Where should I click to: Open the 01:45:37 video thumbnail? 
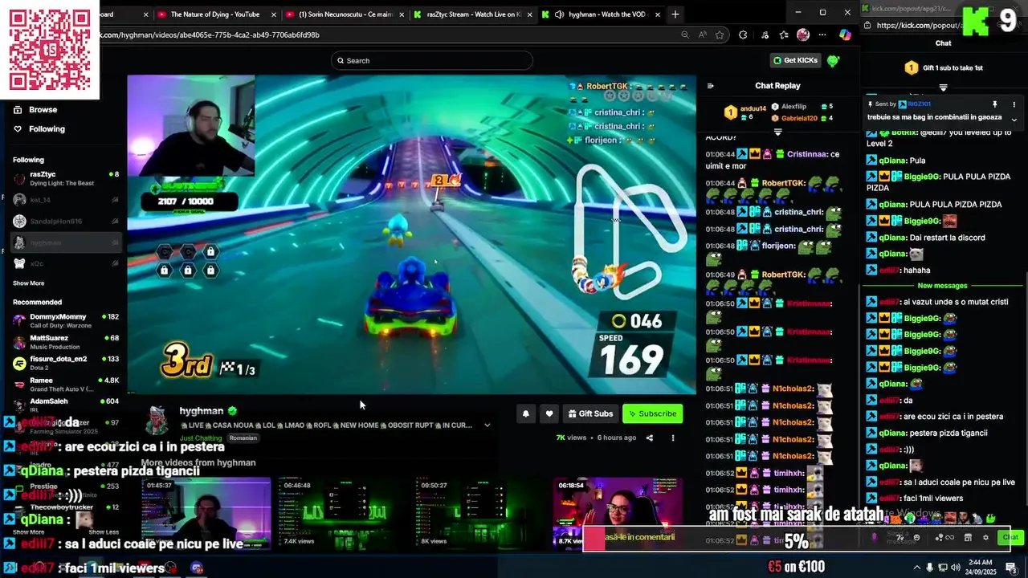pos(206,512)
